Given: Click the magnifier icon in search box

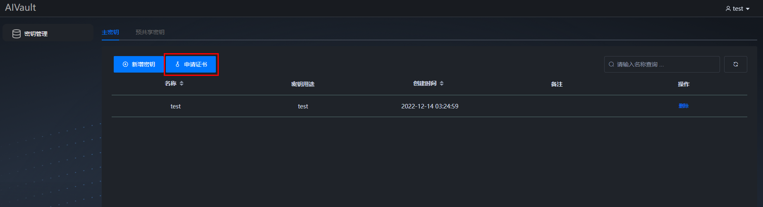Looking at the screenshot, I should click(x=611, y=64).
